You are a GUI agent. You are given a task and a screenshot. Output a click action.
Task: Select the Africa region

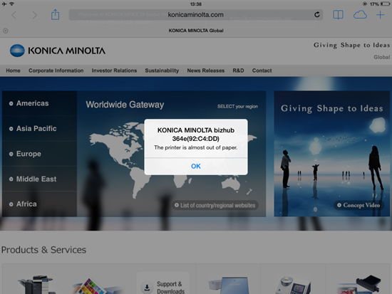[39, 204]
